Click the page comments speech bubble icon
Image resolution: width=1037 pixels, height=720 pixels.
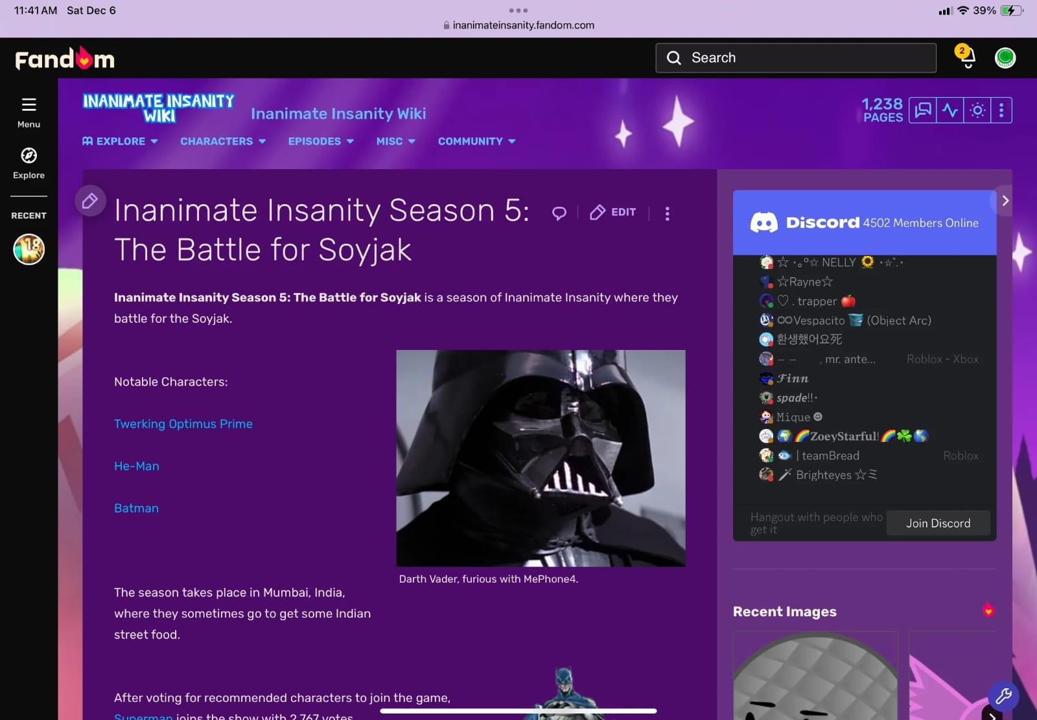tap(559, 213)
